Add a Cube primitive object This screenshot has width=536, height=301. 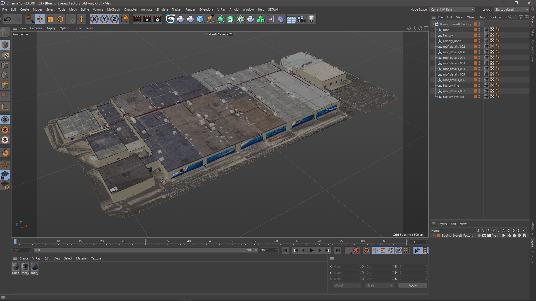(200, 19)
